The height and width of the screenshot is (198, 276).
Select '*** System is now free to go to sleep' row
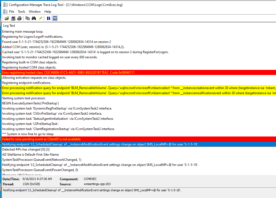click(x=139, y=134)
